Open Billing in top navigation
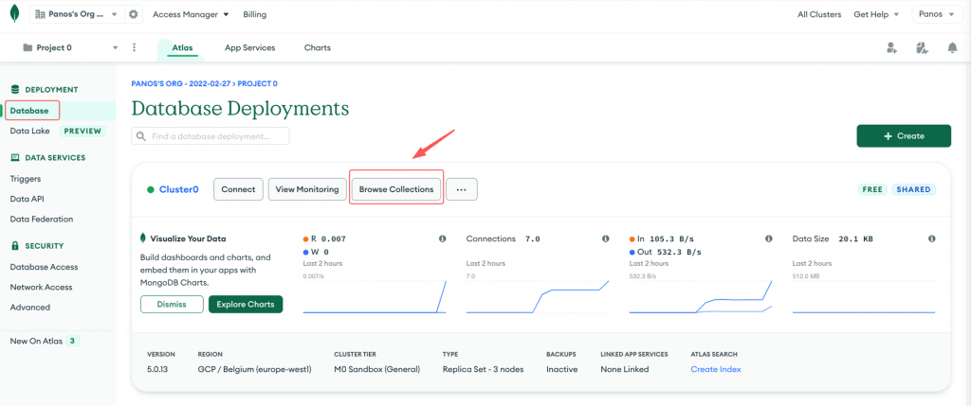971x406 pixels. click(254, 14)
